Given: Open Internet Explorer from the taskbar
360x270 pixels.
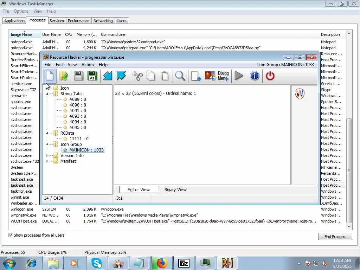Looking at the screenshot, I should click(x=31, y=263).
